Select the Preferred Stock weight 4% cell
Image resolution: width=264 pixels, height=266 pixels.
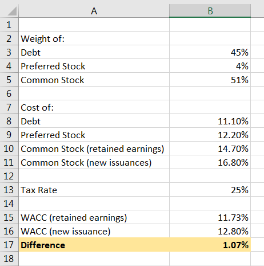210,66
